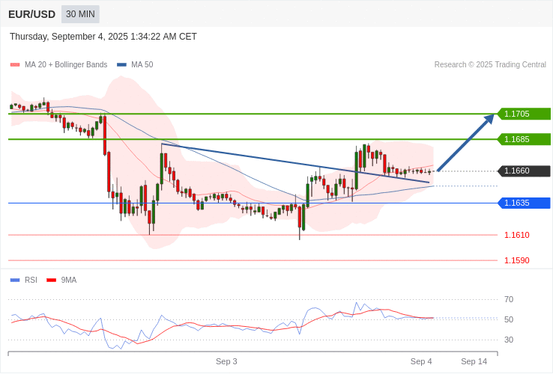
Task: Click the 30 MIN timeframe badge
Action: pos(80,14)
